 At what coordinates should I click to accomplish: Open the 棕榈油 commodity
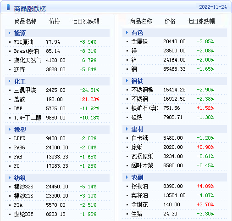click(x=139, y=186)
